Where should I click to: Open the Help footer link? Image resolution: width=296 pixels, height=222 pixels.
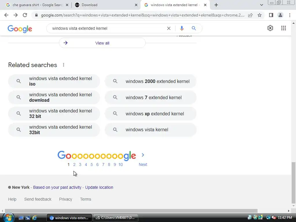[12, 199]
